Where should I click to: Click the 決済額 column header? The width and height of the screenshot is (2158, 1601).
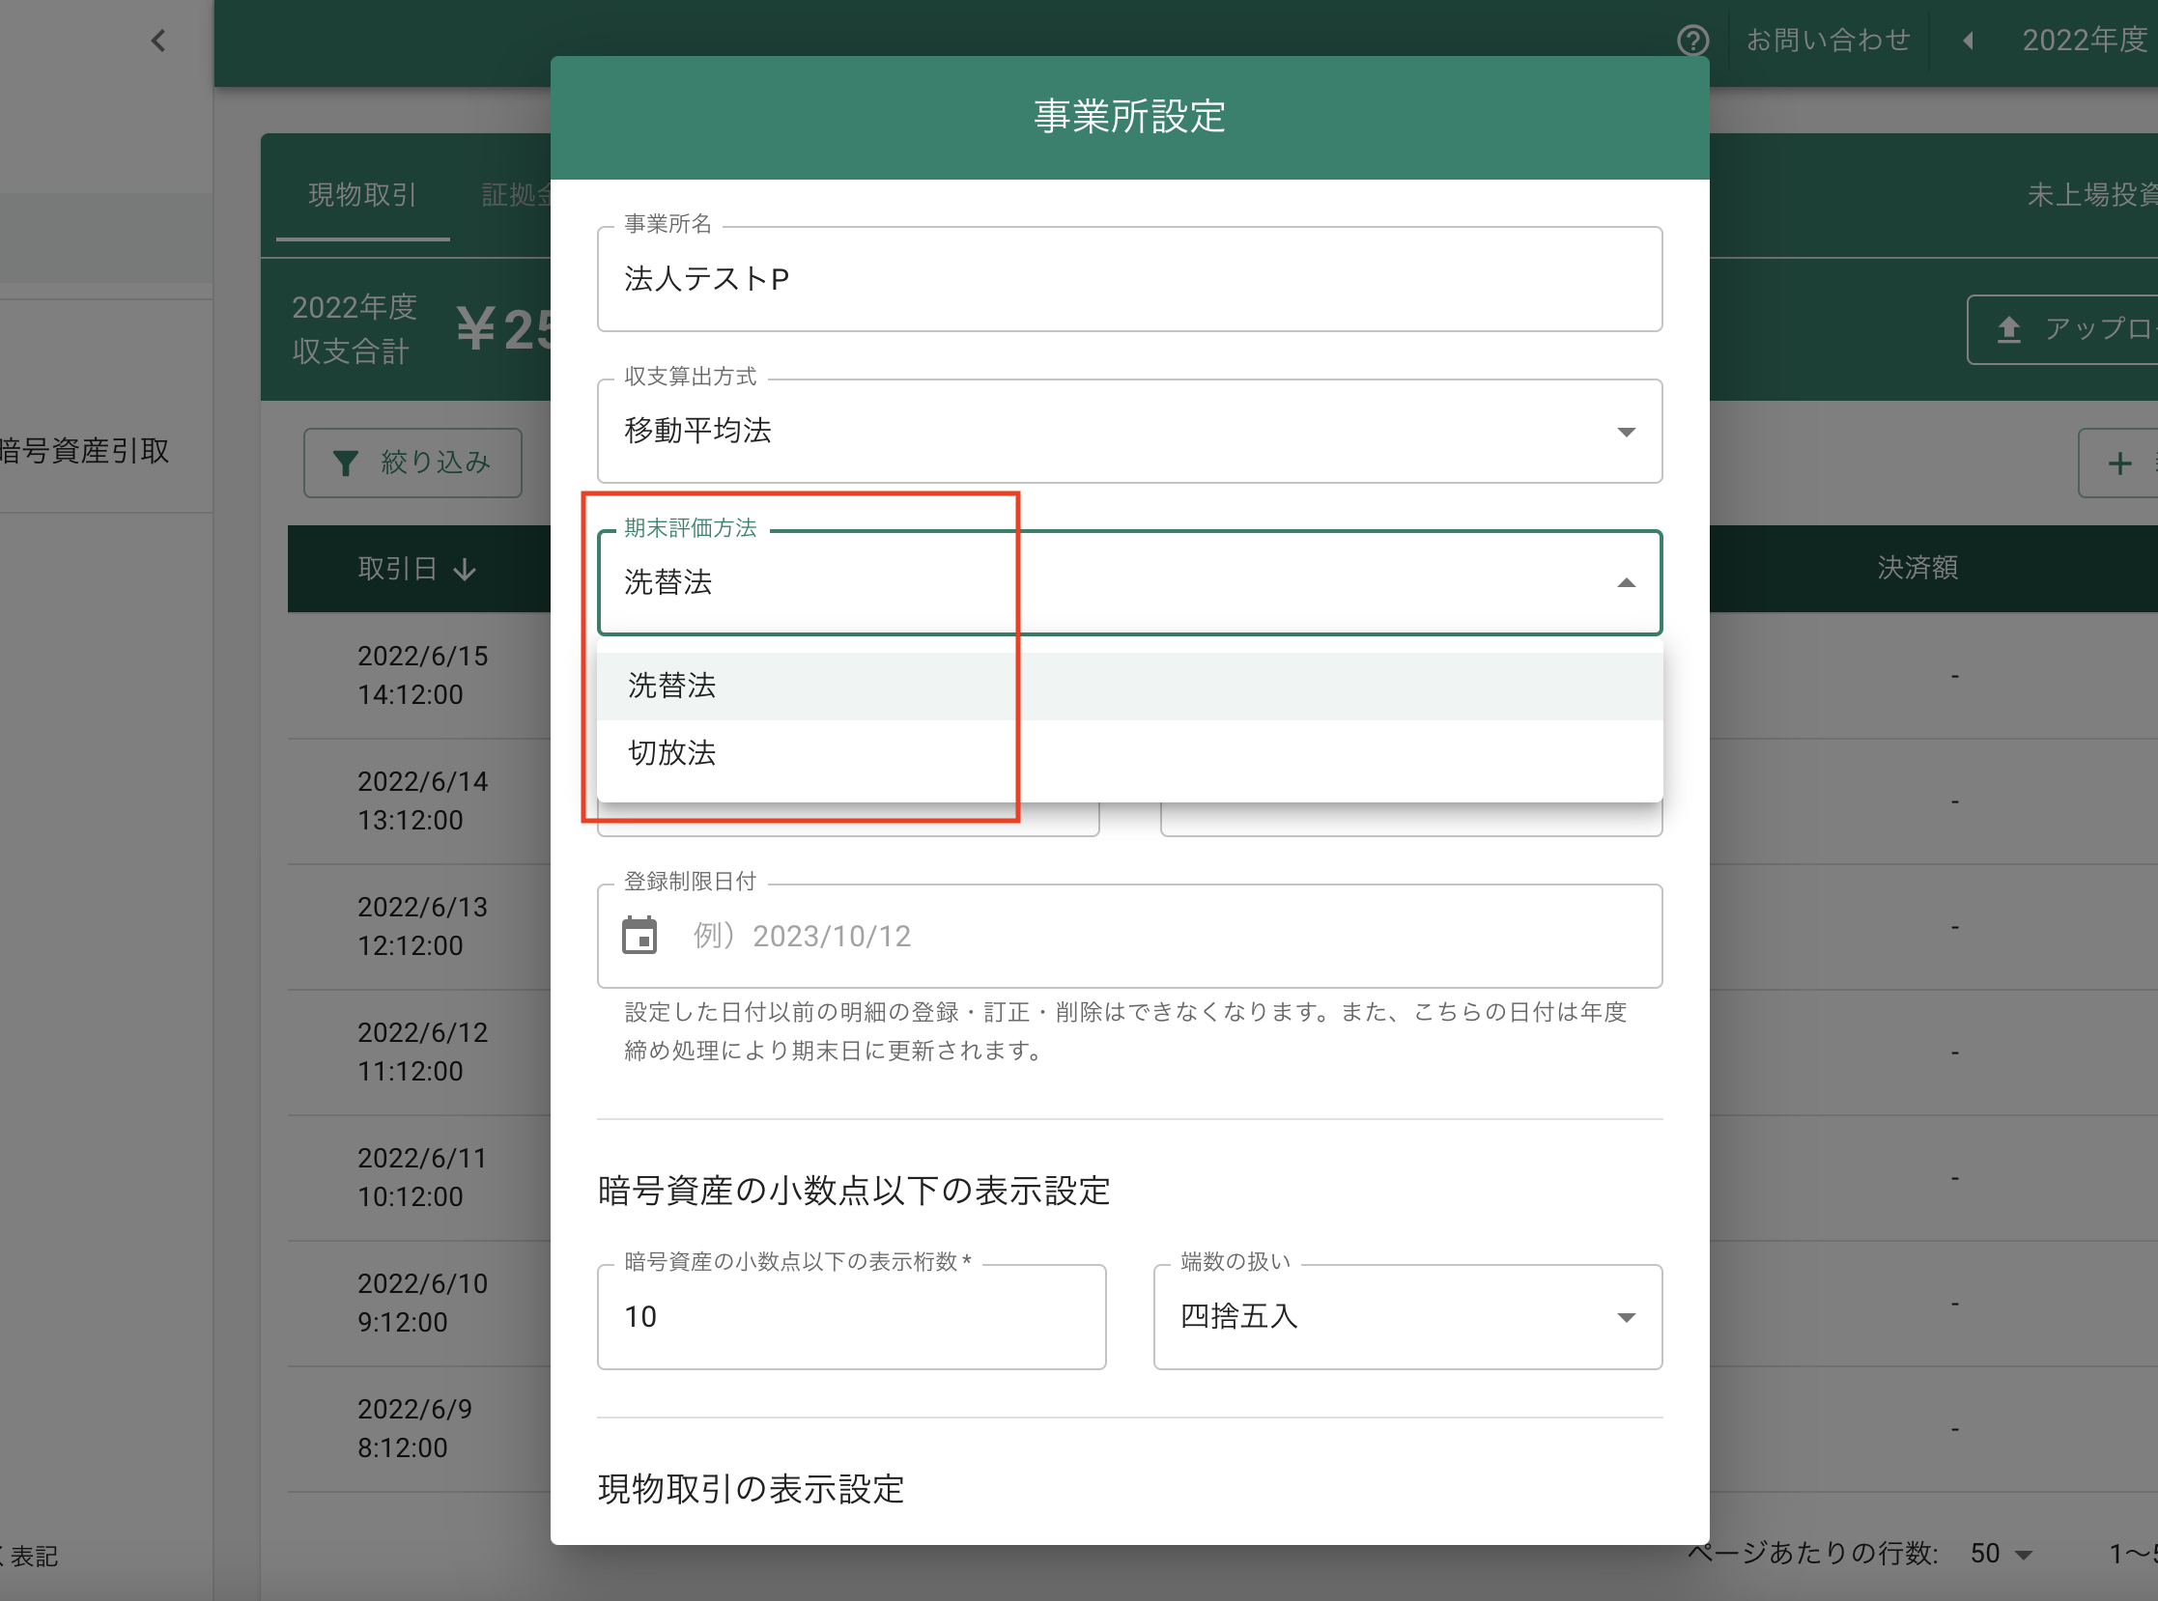click(1917, 568)
